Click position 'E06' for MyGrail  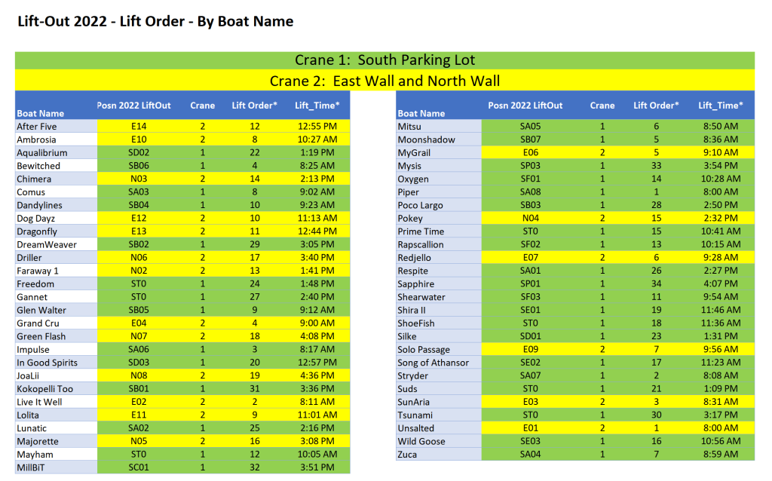[530, 152]
